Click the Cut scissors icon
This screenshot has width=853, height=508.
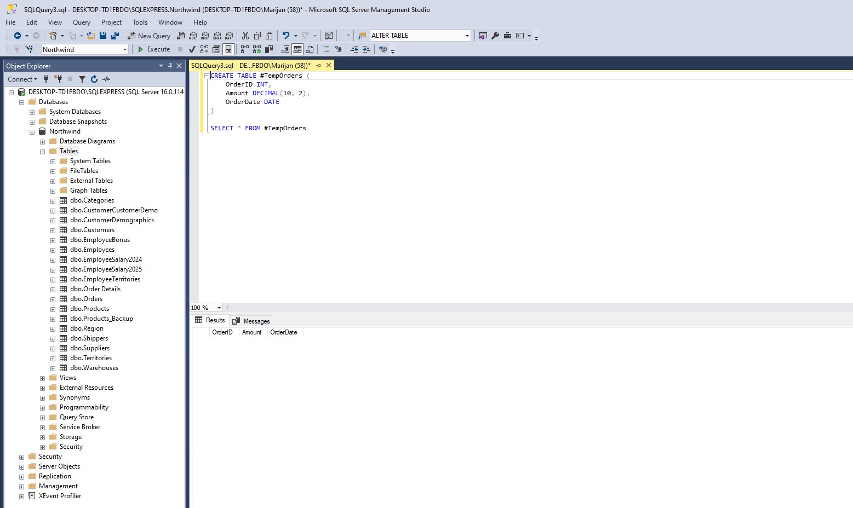pos(245,36)
